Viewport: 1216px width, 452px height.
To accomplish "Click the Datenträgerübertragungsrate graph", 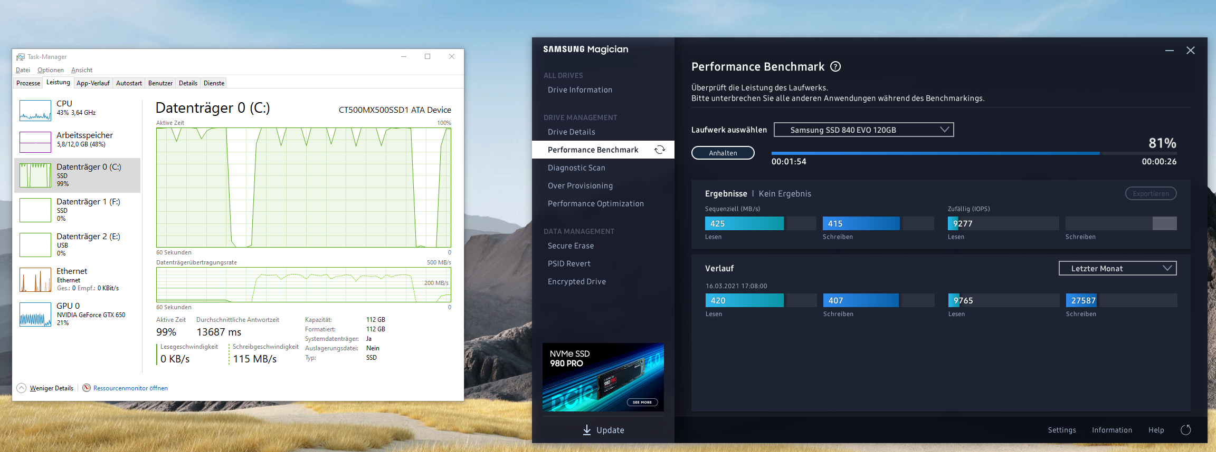I will pyautogui.click(x=303, y=284).
